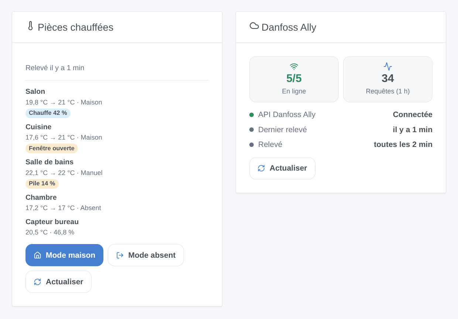Select the Capteur bureau entry
This screenshot has width=458, height=319.
(x=52, y=222)
